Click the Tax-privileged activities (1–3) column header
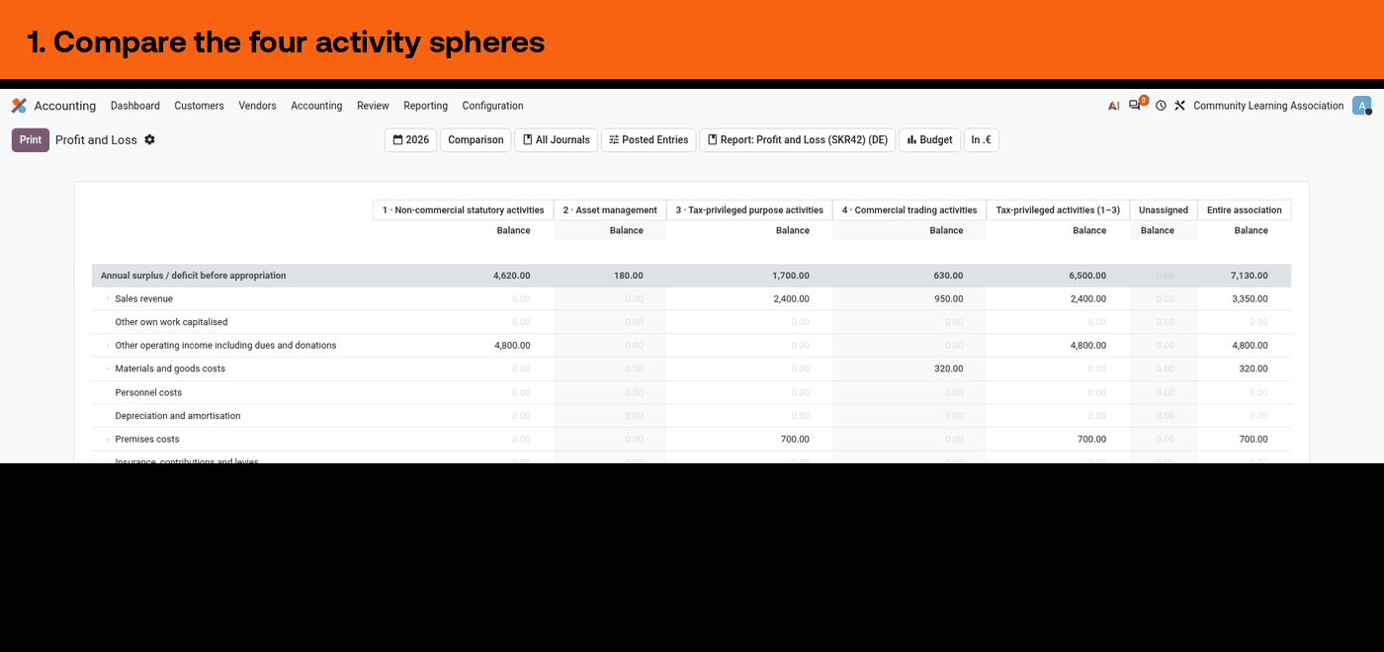This screenshot has width=1384, height=652. (1058, 210)
